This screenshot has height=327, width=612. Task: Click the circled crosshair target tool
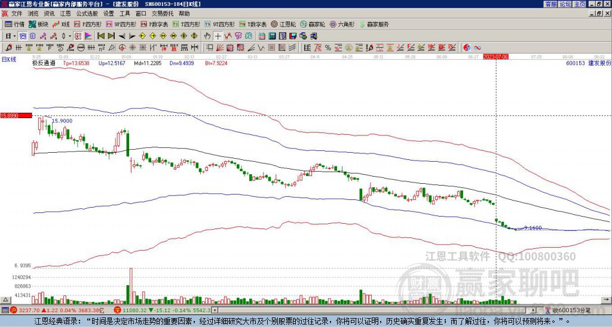click(122, 48)
